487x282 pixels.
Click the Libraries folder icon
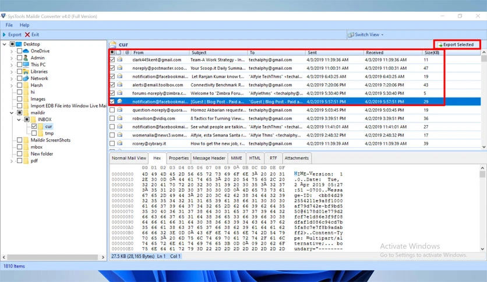(x=26, y=72)
